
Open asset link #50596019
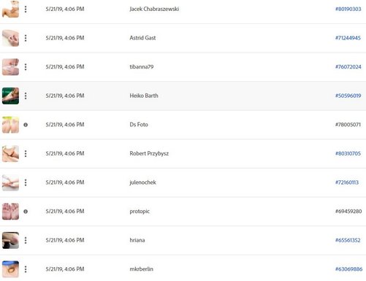click(x=348, y=96)
